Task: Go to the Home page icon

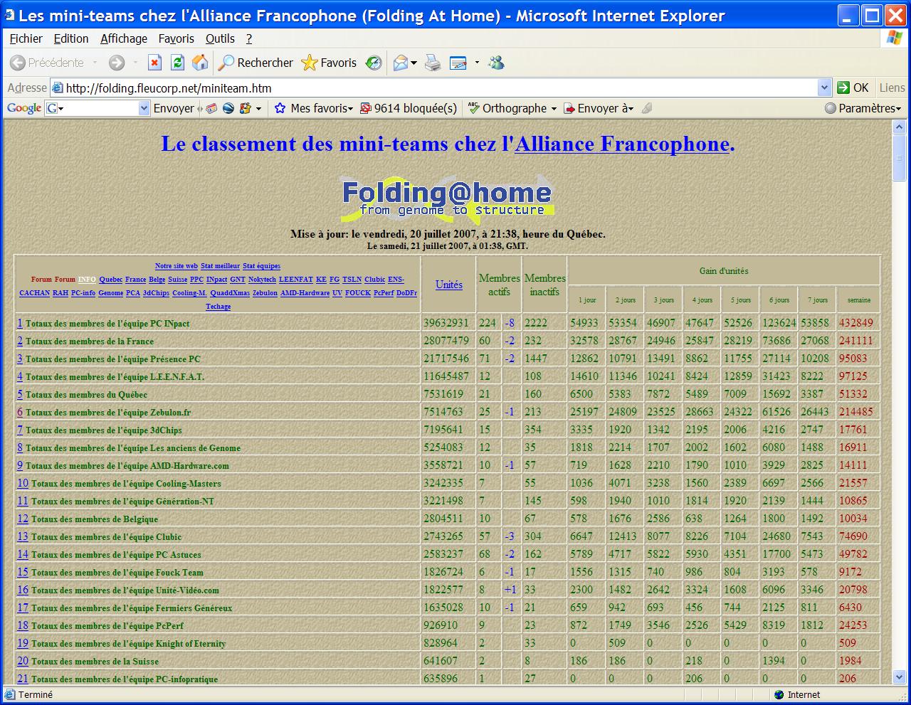Action: point(200,63)
